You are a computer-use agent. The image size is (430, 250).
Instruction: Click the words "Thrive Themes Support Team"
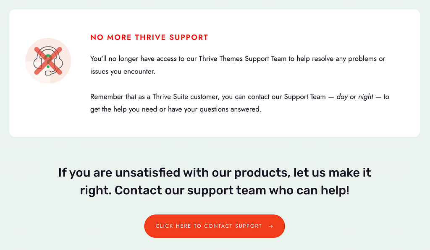(x=242, y=59)
